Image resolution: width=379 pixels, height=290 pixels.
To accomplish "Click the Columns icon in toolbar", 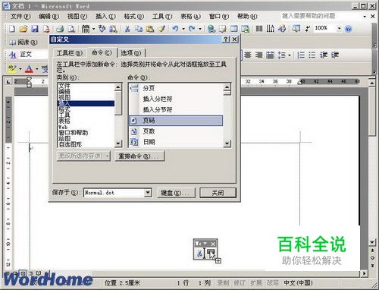I will point(259,29).
